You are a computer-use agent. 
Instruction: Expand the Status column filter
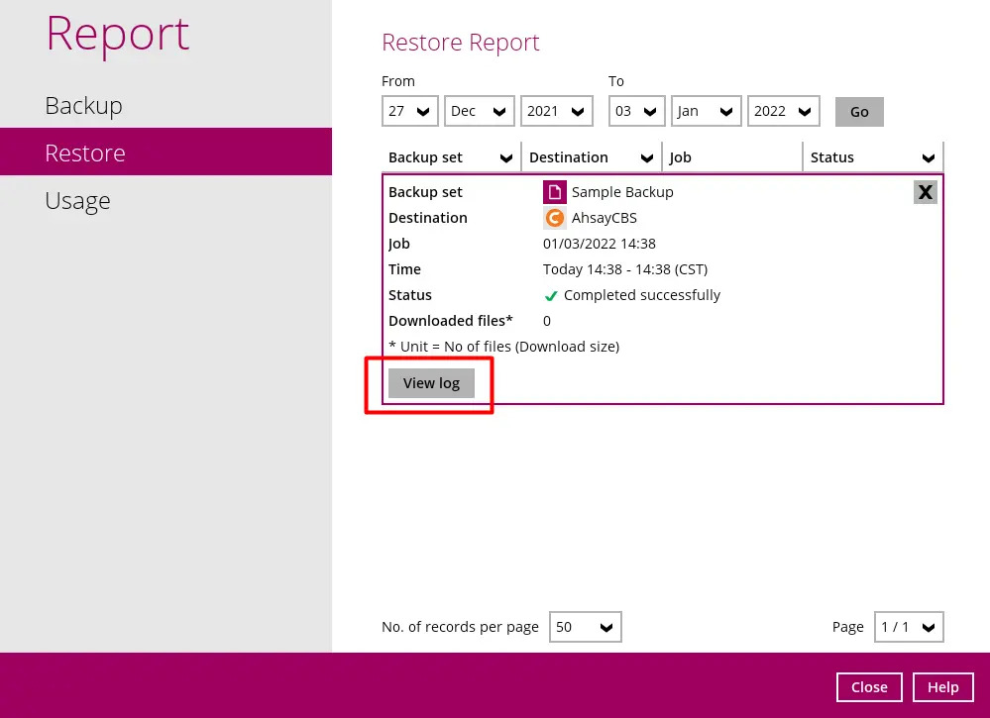click(x=929, y=158)
